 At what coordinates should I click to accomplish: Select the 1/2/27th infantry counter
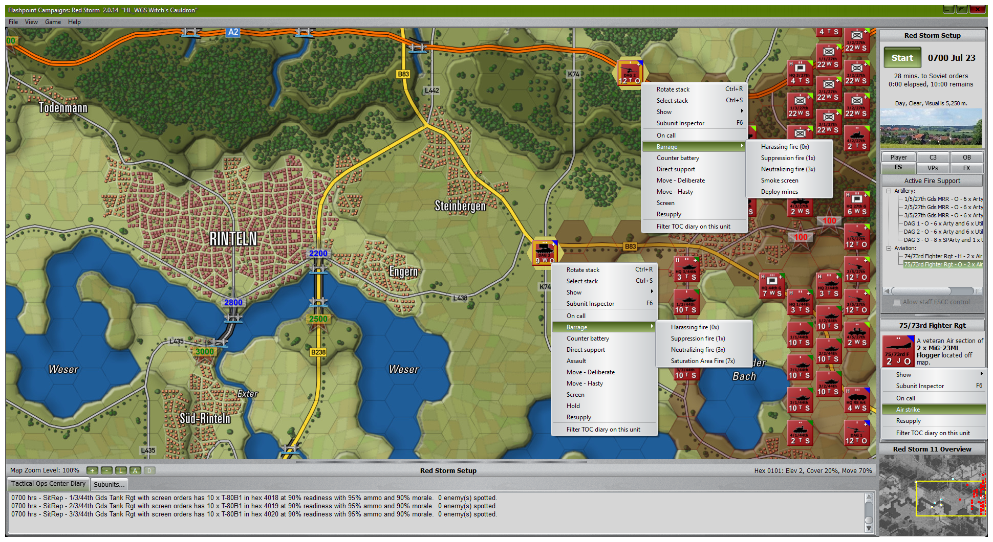click(857, 40)
